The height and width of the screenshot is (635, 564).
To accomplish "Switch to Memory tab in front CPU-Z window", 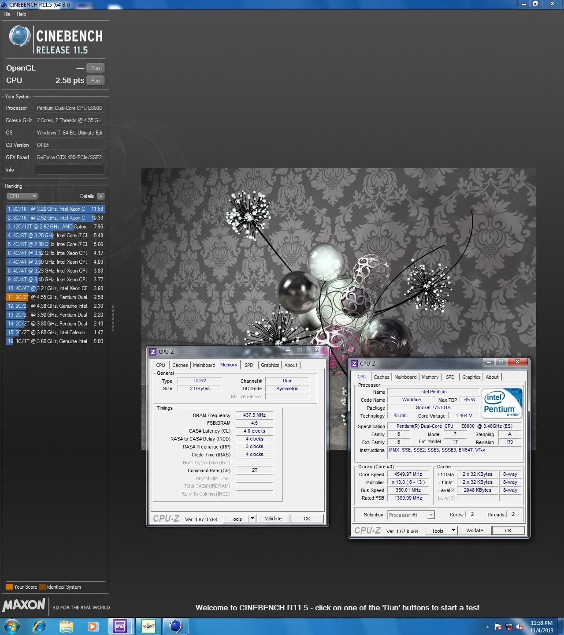I will pos(430,377).
